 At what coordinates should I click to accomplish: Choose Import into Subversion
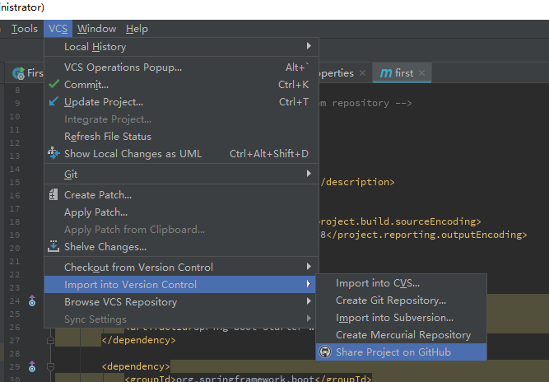401,318
